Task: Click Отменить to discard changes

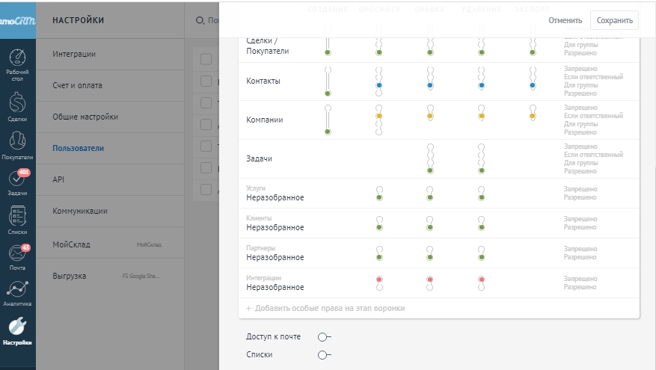Action: pos(565,20)
